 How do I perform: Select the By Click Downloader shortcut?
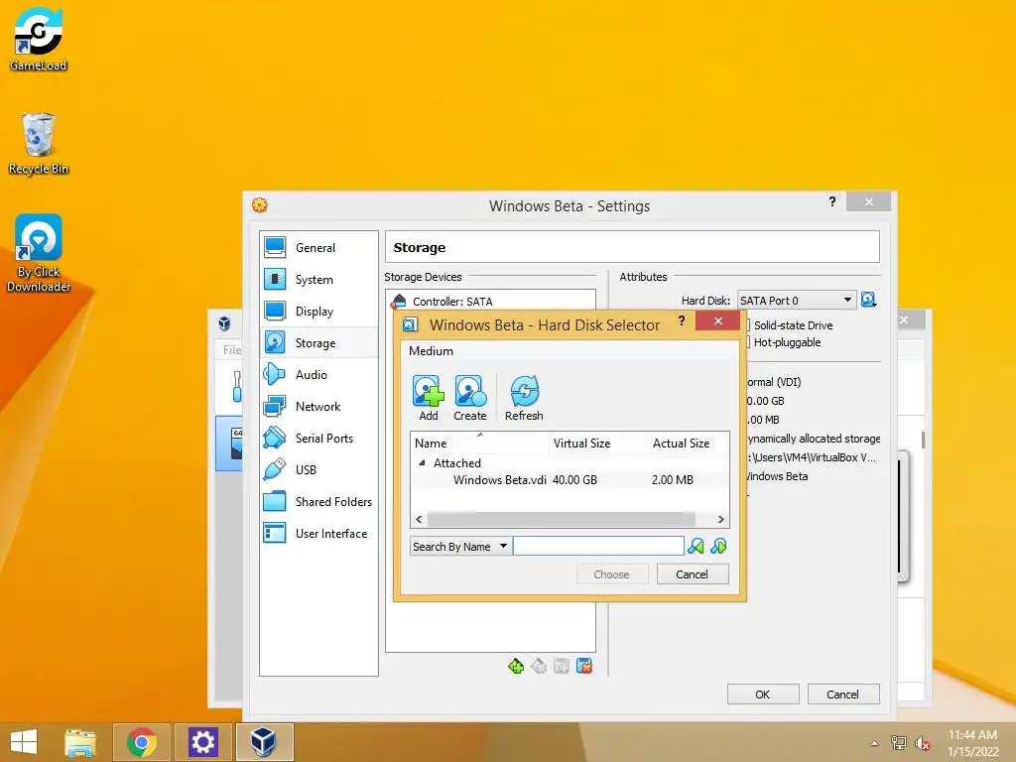[39, 253]
